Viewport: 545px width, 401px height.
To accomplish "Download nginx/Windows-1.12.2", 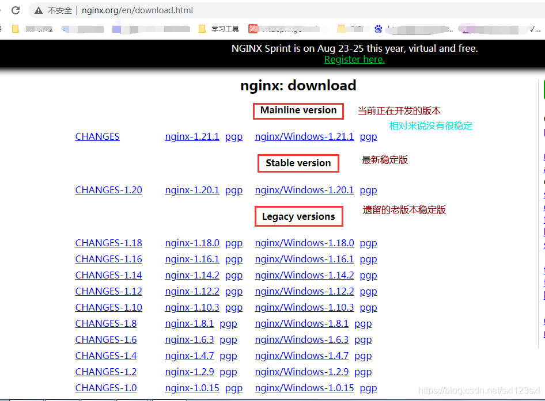I will coord(305,291).
